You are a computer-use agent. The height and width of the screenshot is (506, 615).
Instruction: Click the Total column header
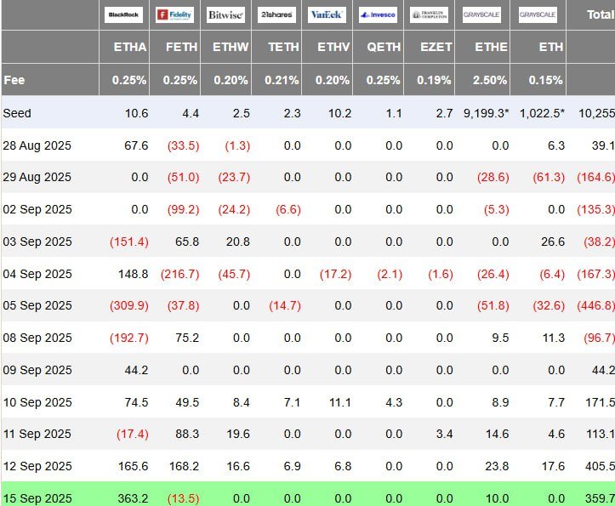(x=601, y=15)
